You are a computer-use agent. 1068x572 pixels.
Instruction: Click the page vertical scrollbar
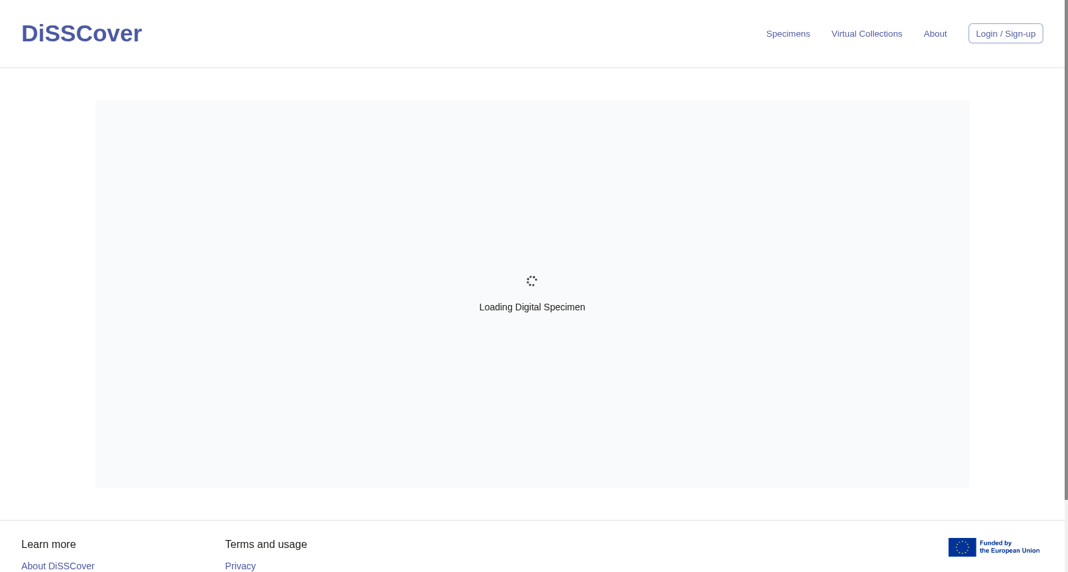tap(1066, 250)
